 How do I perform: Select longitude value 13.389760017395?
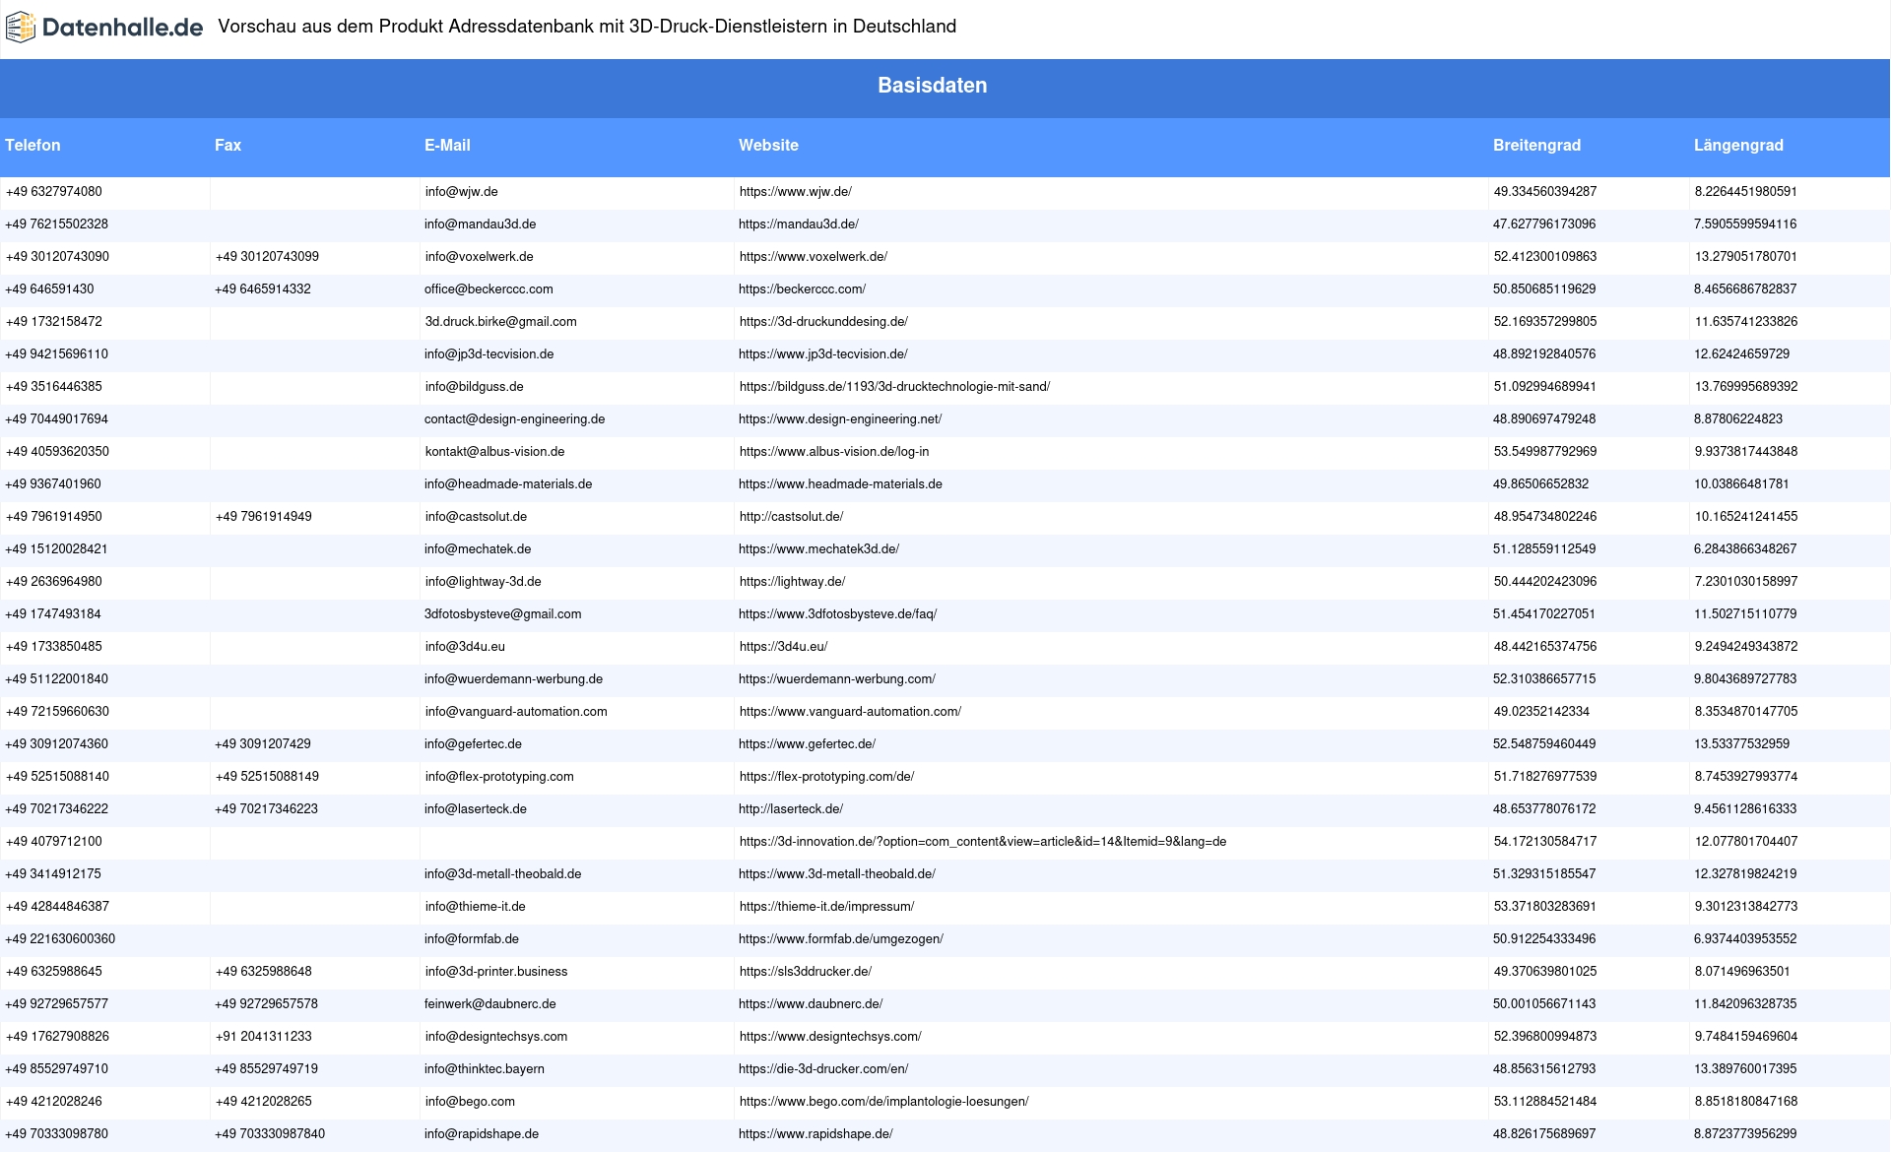point(1745,1069)
